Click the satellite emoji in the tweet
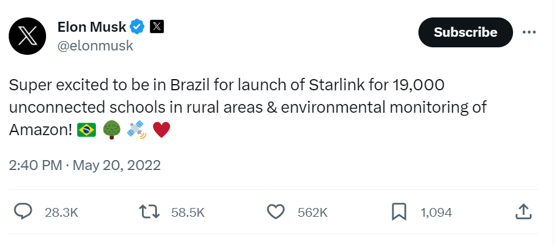This screenshot has width=556, height=246. click(x=136, y=130)
